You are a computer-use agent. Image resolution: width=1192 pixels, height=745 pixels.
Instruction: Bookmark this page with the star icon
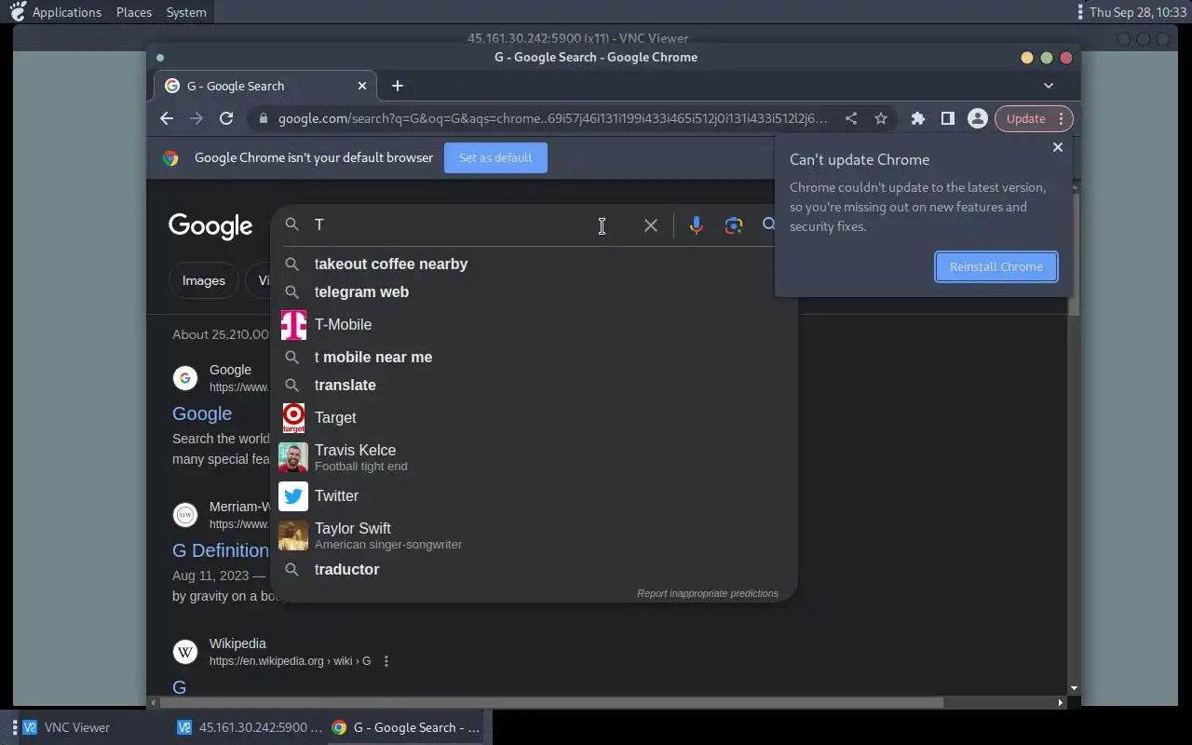881,118
